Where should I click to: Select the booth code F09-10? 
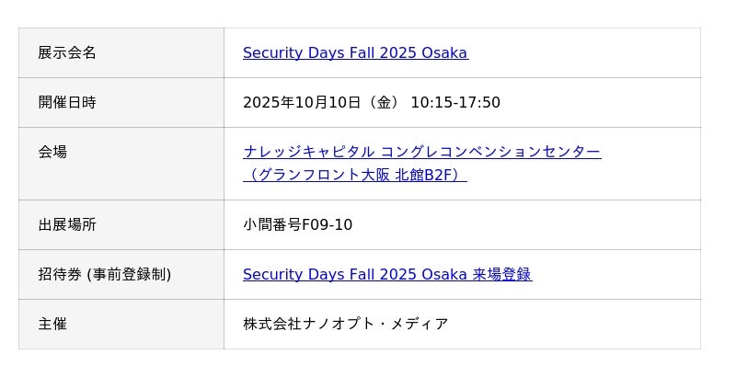point(328,225)
